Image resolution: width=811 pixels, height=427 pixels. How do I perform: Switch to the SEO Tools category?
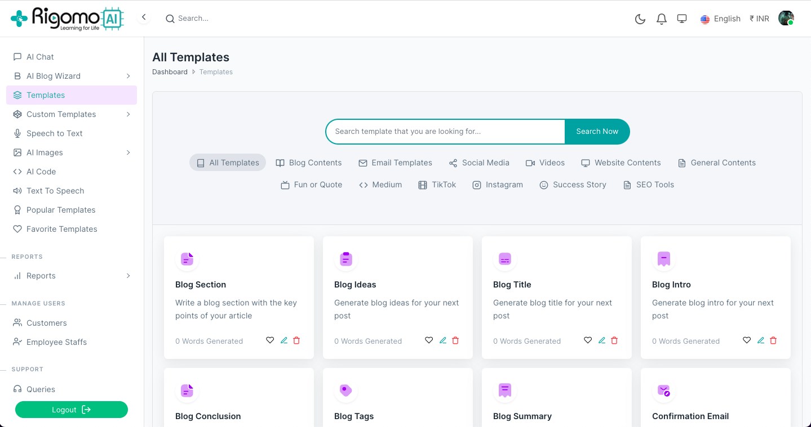click(x=648, y=185)
